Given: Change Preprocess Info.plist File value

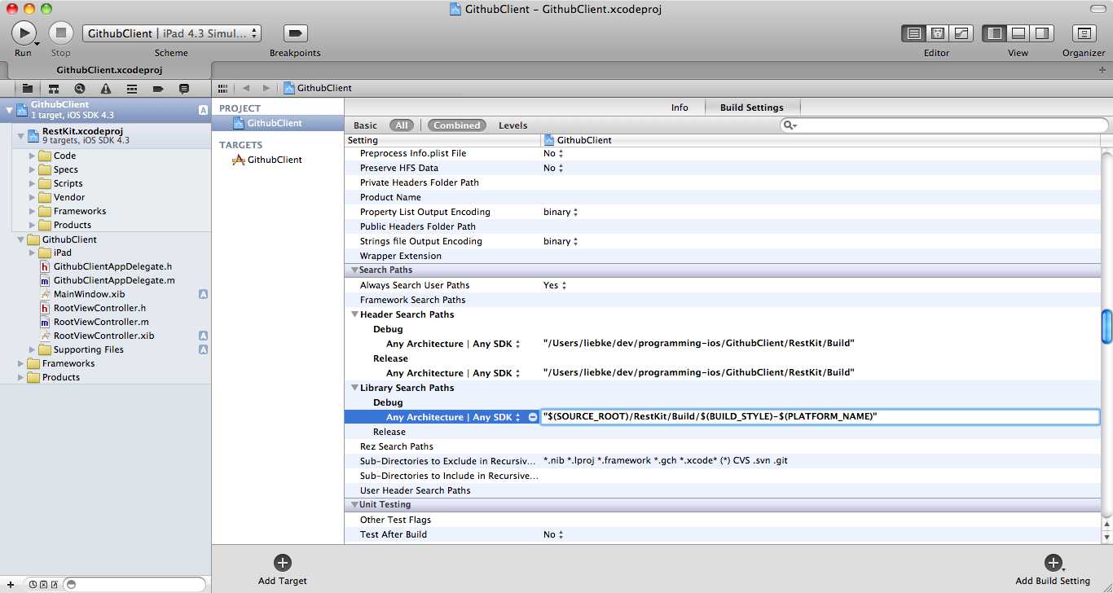Looking at the screenshot, I should coord(553,153).
